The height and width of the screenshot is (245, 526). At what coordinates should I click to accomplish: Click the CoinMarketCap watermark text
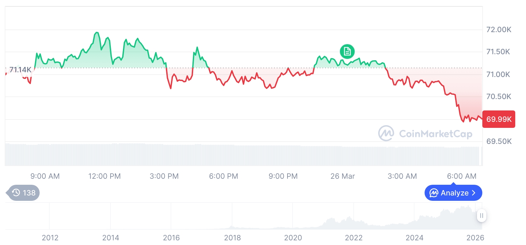(435, 134)
